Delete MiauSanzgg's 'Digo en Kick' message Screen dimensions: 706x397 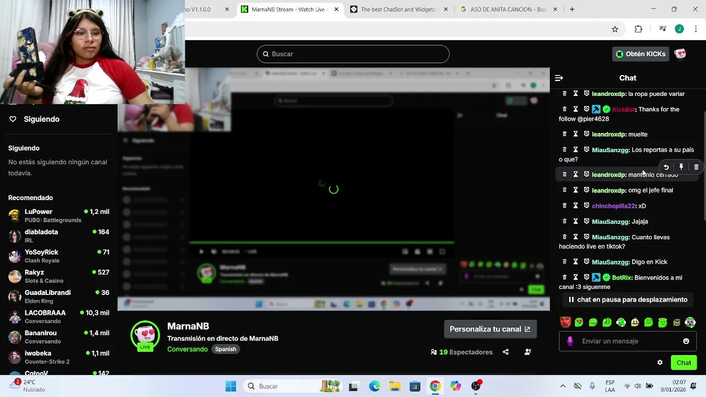[x=564, y=262]
